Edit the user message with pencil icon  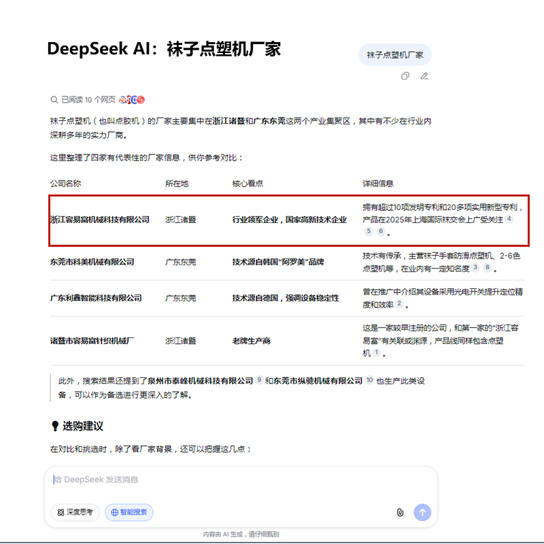click(x=424, y=76)
